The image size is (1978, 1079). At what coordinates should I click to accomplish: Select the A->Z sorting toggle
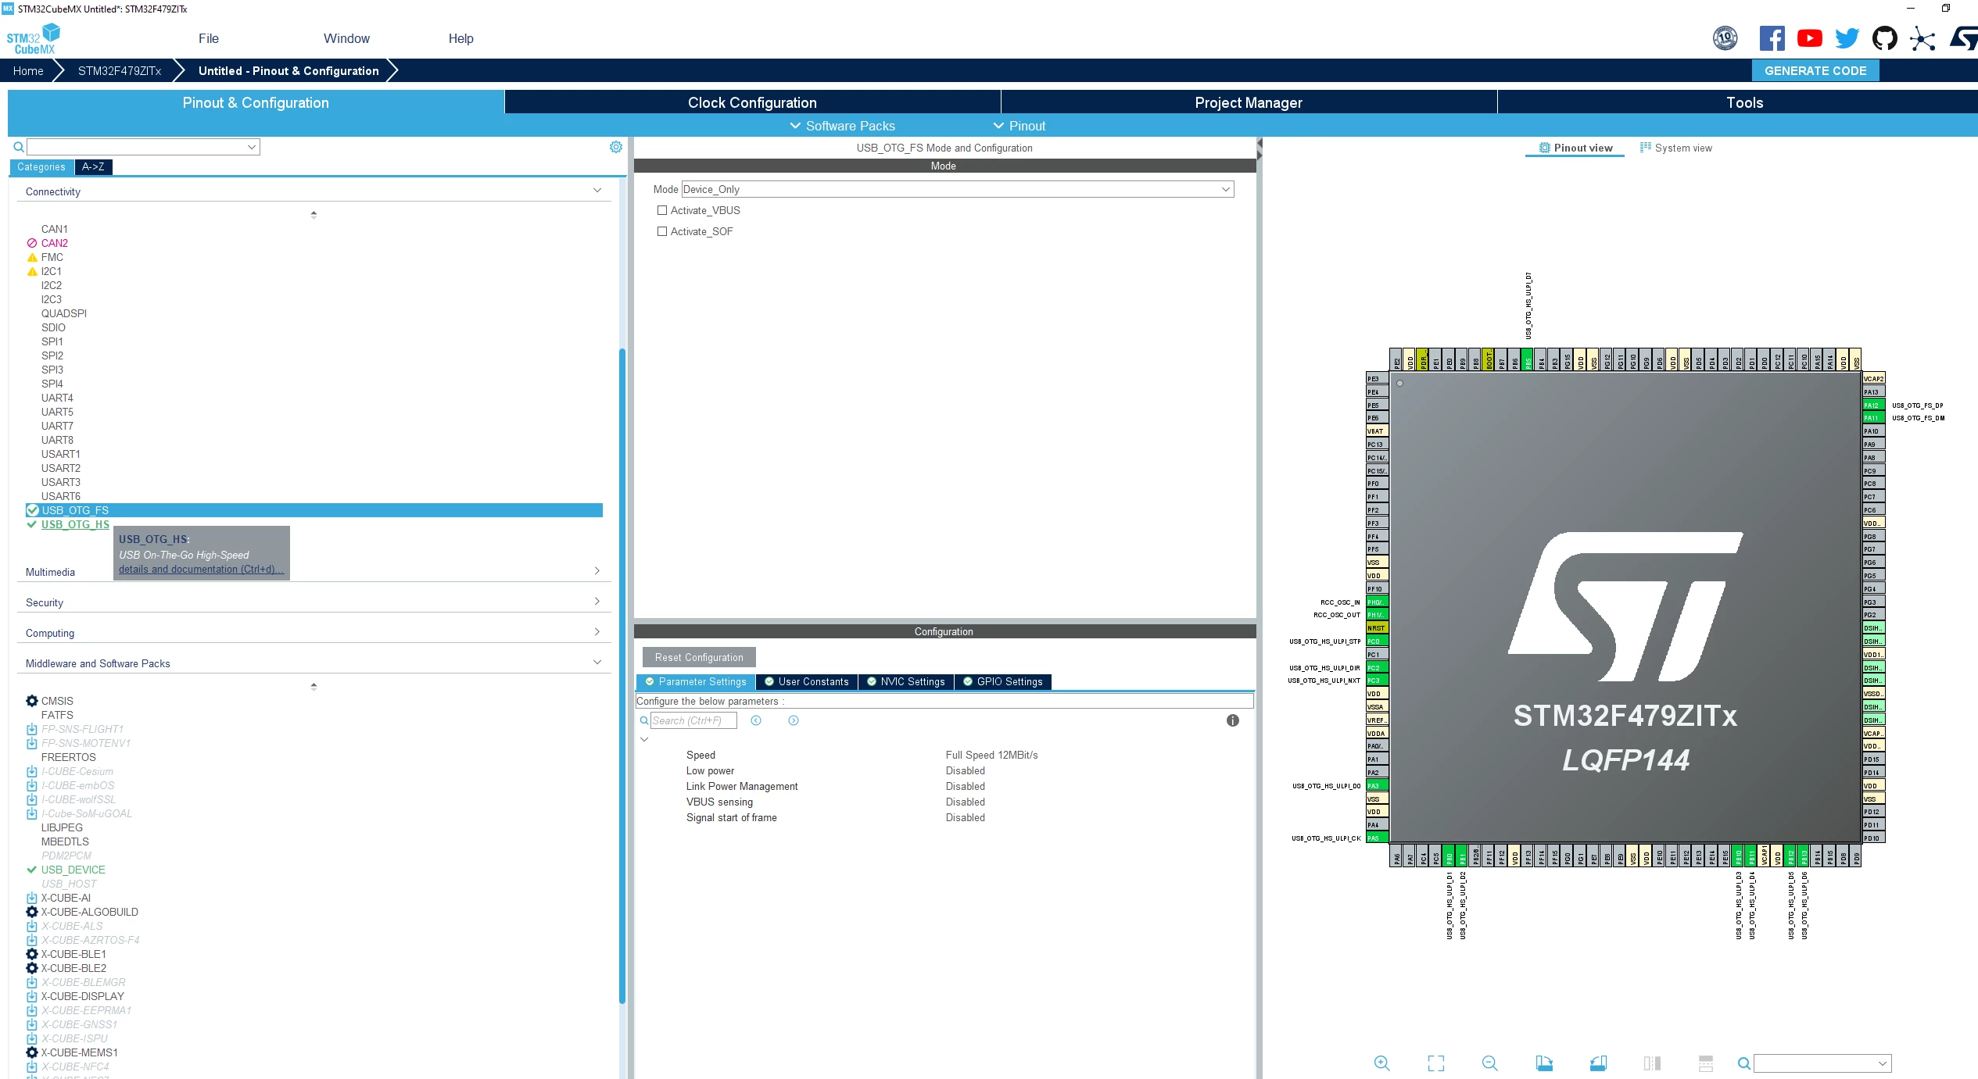click(x=93, y=166)
